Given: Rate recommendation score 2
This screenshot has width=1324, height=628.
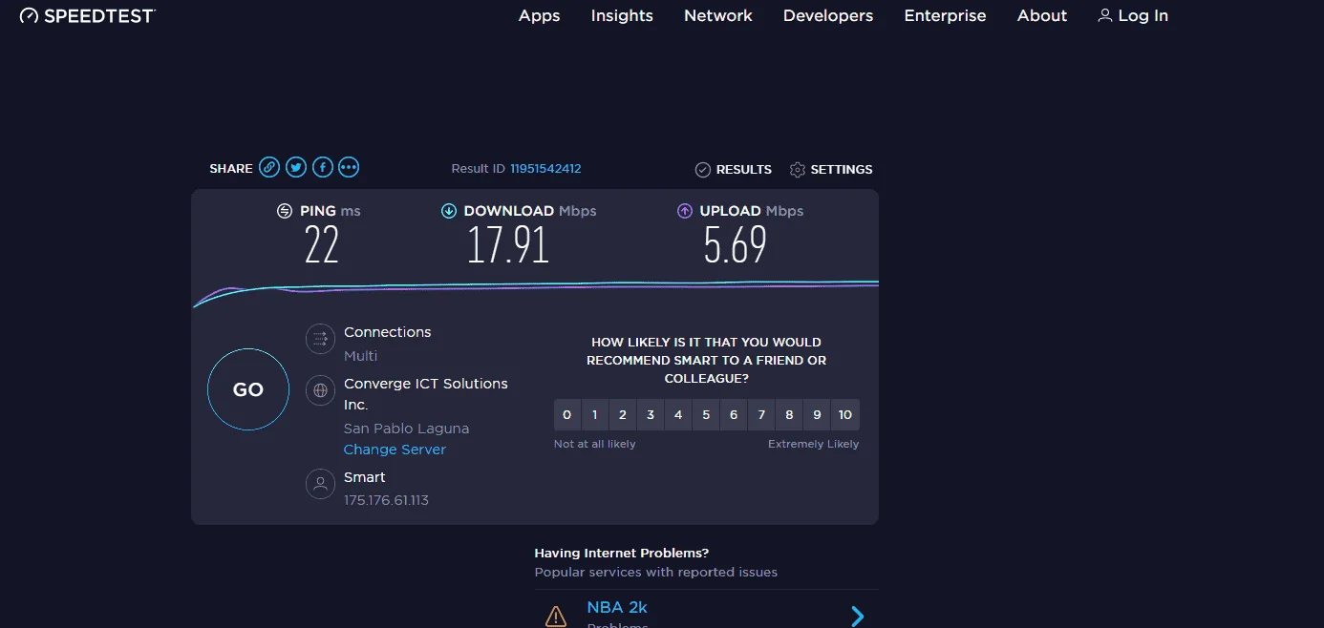Looking at the screenshot, I should click(x=623, y=415).
